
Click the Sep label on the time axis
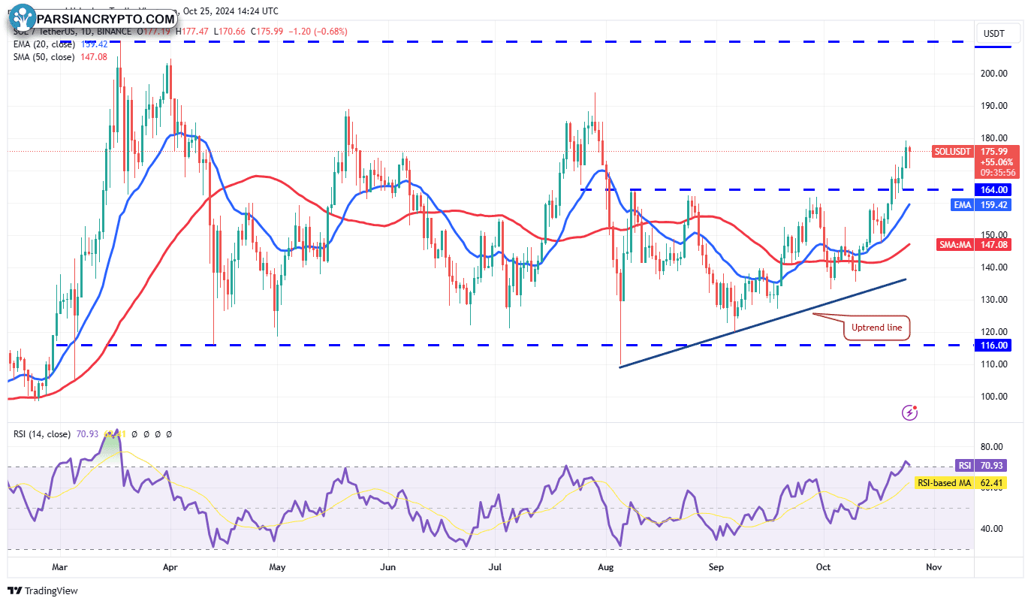716,567
